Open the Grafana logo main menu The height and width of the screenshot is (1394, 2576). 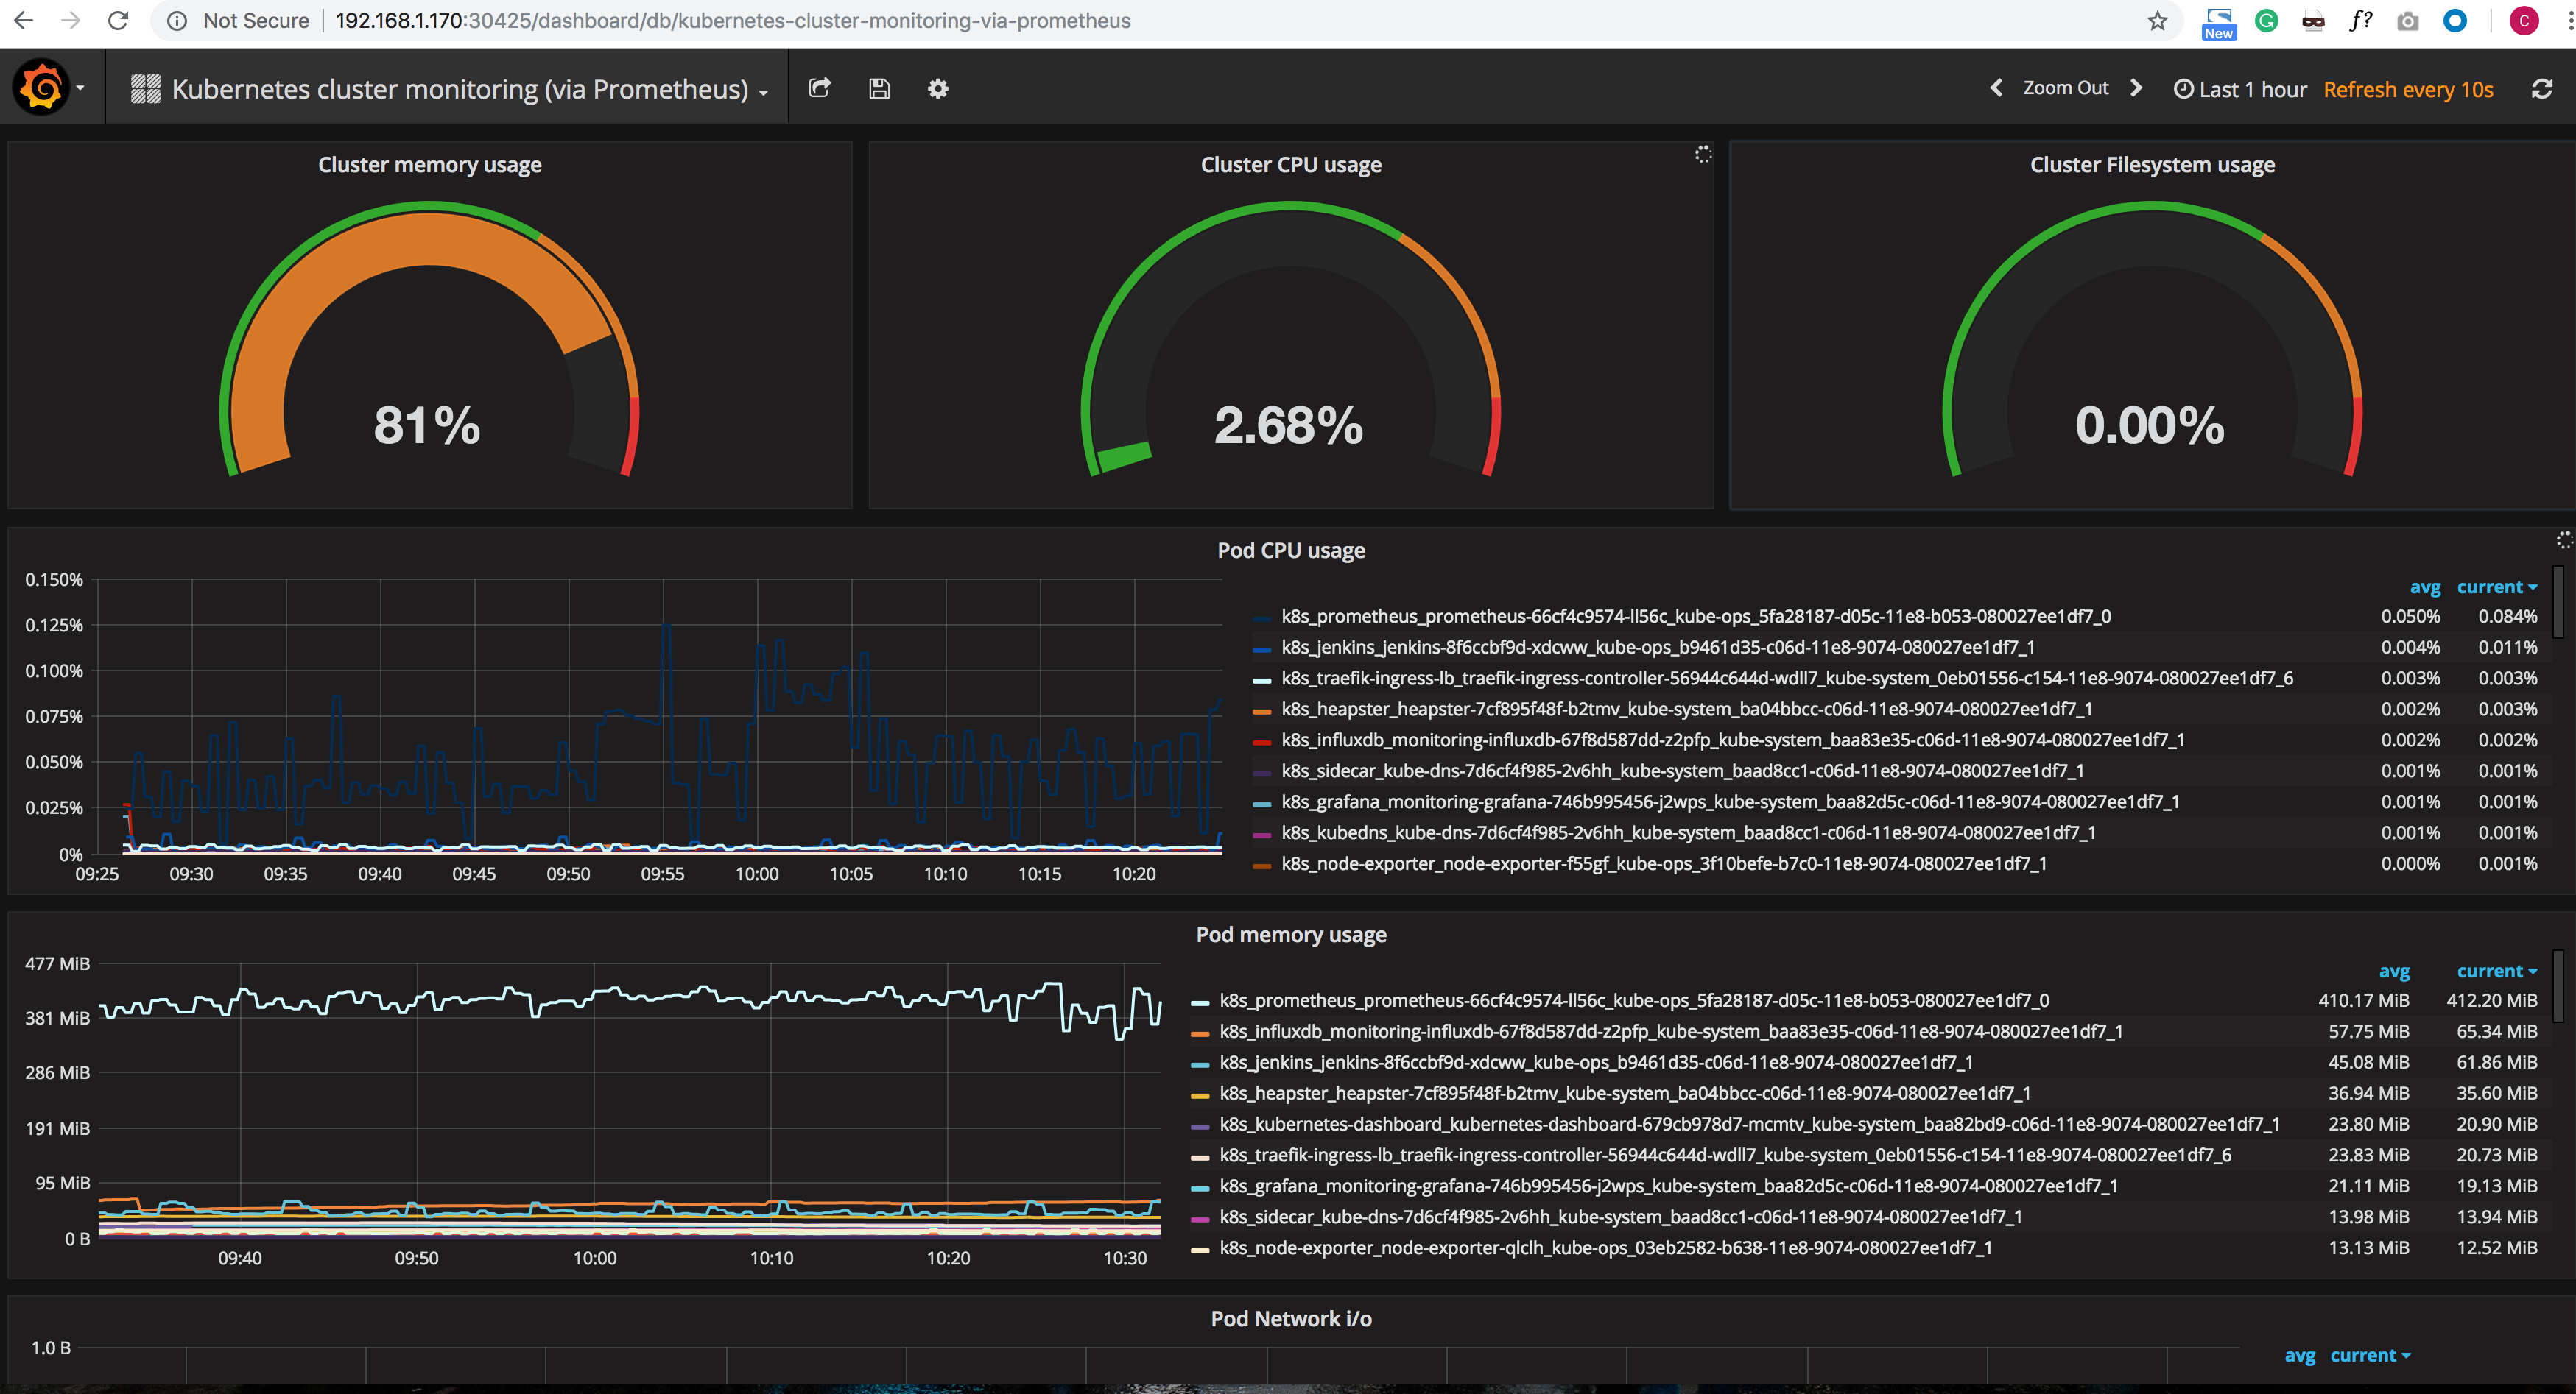42,88
